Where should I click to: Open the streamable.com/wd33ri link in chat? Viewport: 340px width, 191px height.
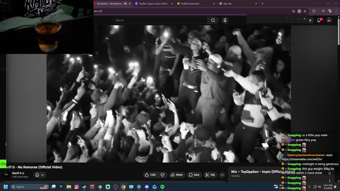pyautogui.click(x=302, y=159)
